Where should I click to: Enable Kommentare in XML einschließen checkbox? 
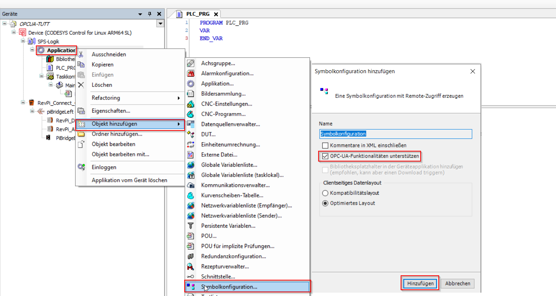[x=325, y=146]
